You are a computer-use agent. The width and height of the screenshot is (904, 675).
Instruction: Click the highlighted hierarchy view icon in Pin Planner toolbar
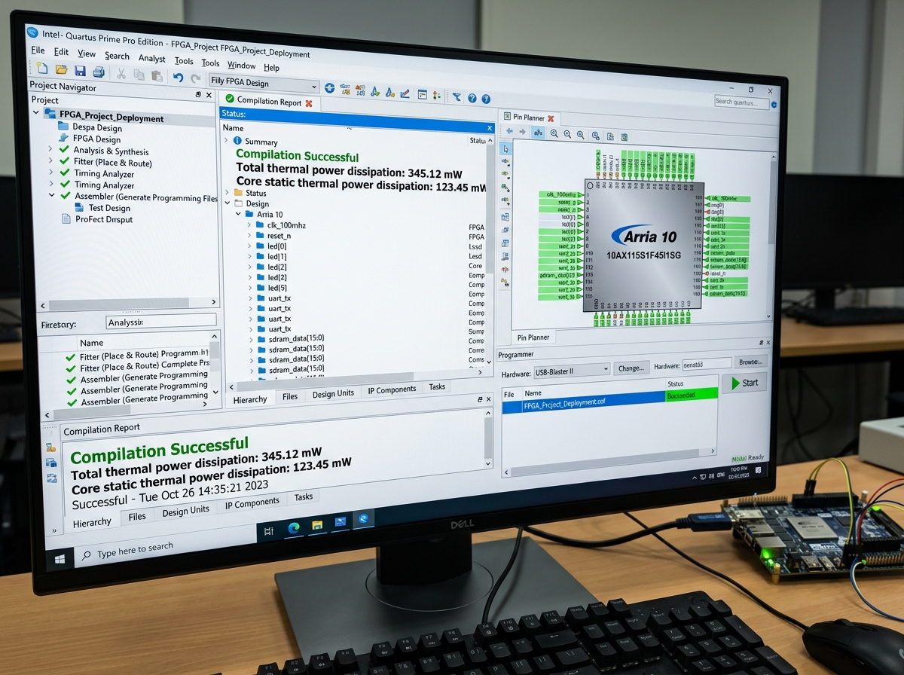click(538, 133)
